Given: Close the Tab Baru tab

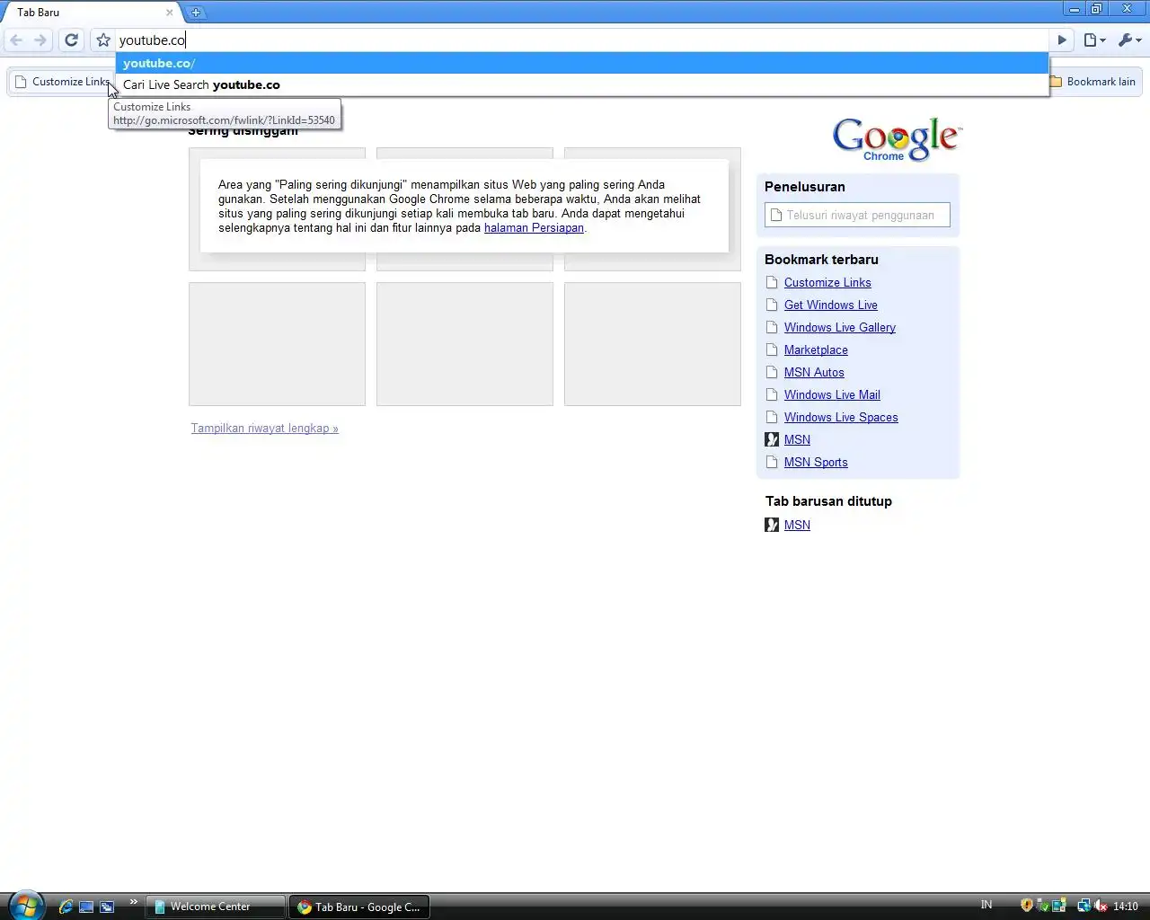Looking at the screenshot, I should point(169,13).
